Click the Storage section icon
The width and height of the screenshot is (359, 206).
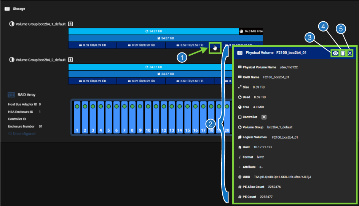pos(7,8)
